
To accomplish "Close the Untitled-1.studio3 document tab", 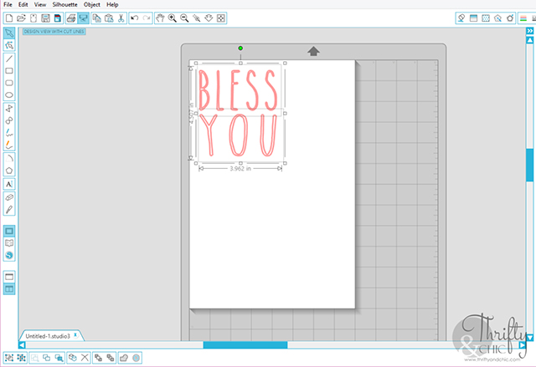I will pyautogui.click(x=75, y=335).
